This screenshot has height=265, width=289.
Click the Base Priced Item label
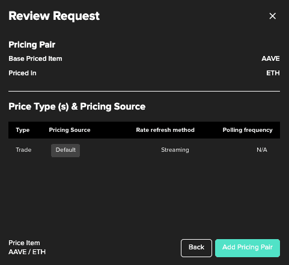click(x=35, y=58)
